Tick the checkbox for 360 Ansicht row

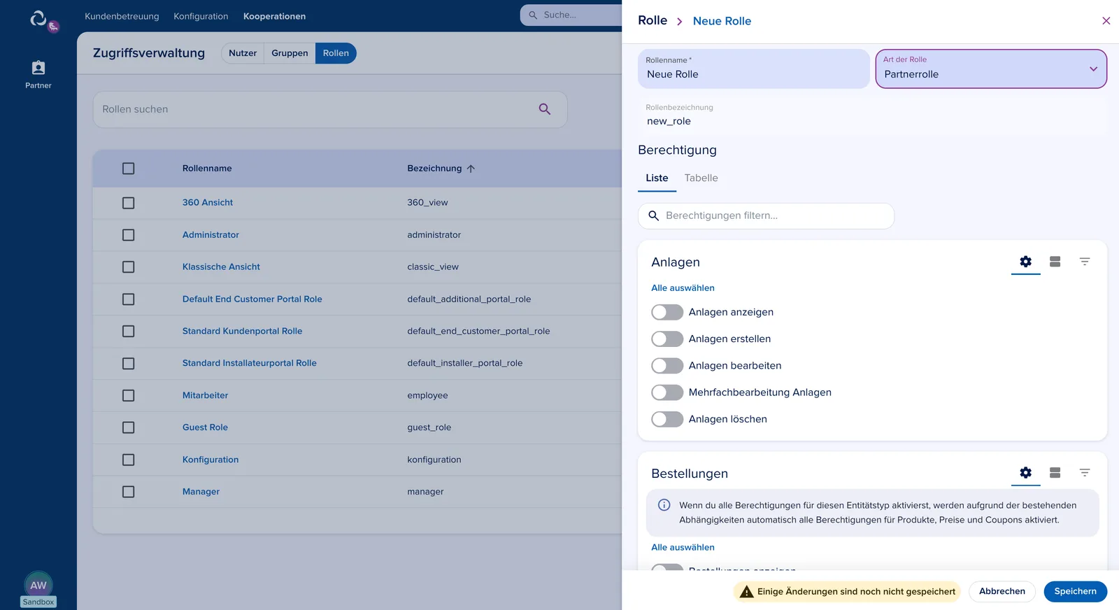coord(128,203)
